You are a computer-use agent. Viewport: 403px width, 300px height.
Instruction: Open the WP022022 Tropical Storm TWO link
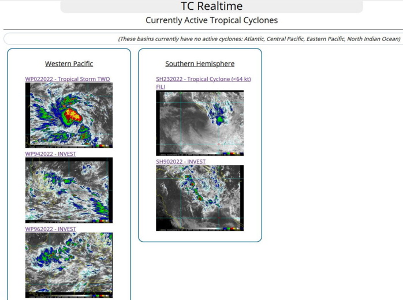tap(68, 79)
